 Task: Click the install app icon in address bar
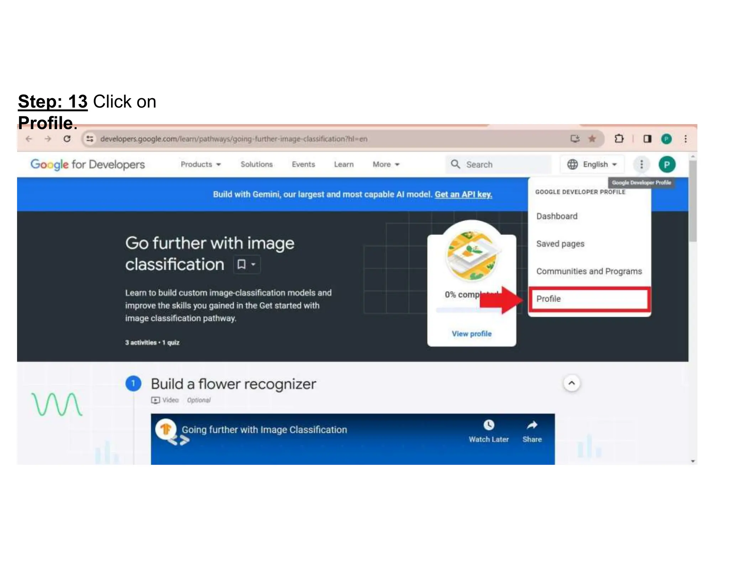point(575,139)
